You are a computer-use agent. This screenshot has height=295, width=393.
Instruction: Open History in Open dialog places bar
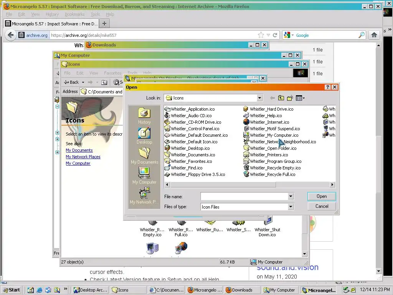click(144, 116)
